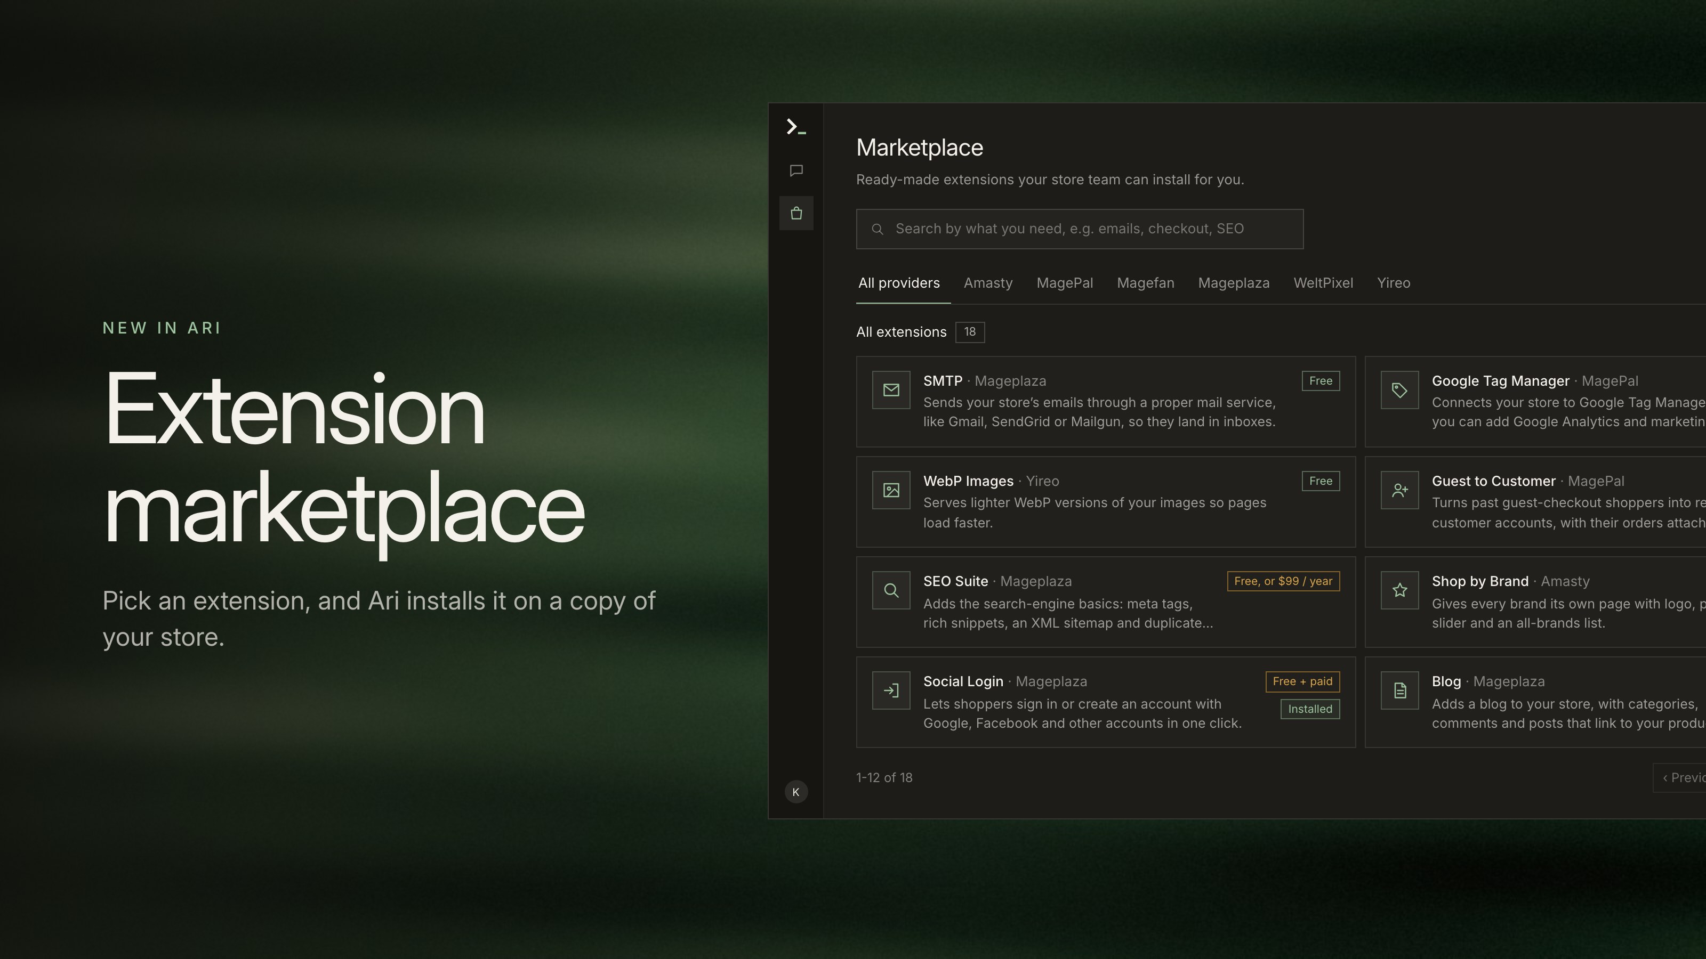Open the Guest to Customer extension title
The image size is (1706, 959).
click(x=1493, y=481)
